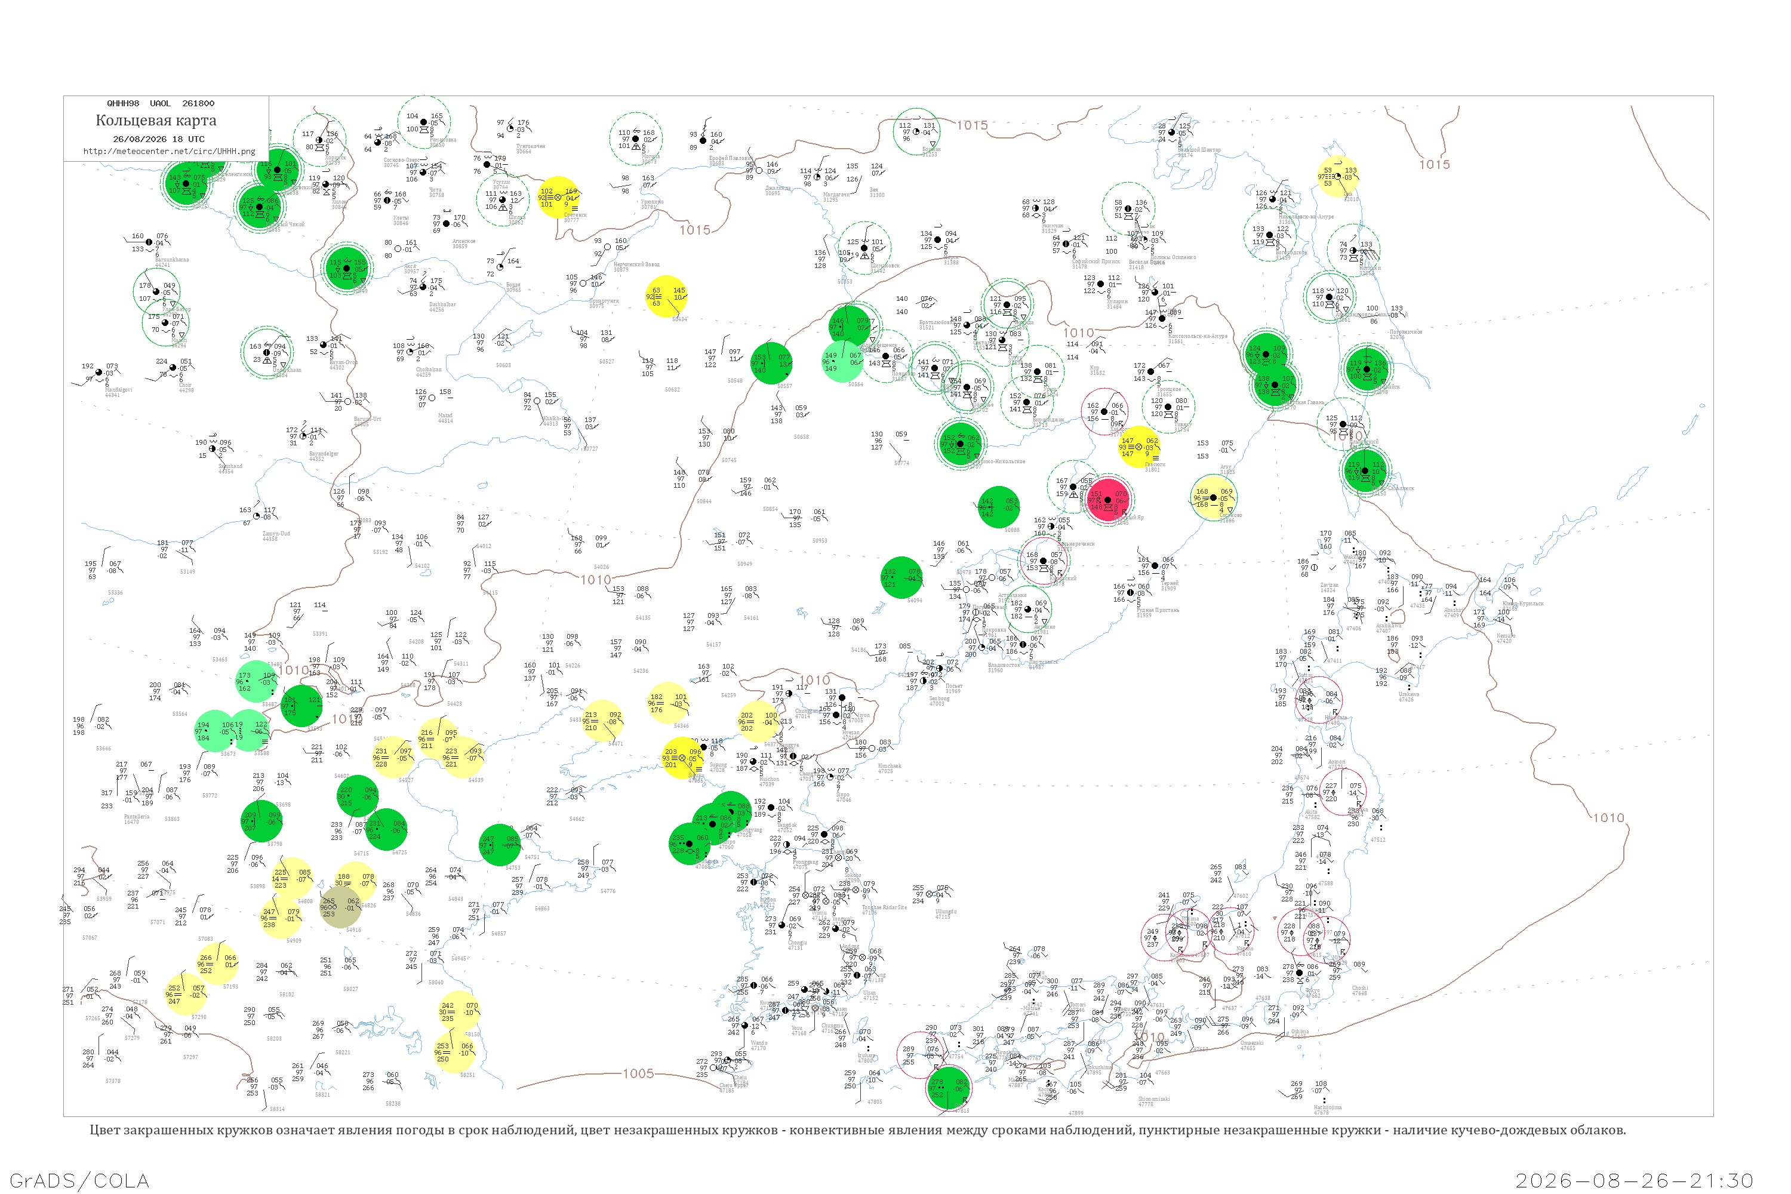Select the "Asahikawa" station label
Screen dimensions: 1791x1194
1388,626
